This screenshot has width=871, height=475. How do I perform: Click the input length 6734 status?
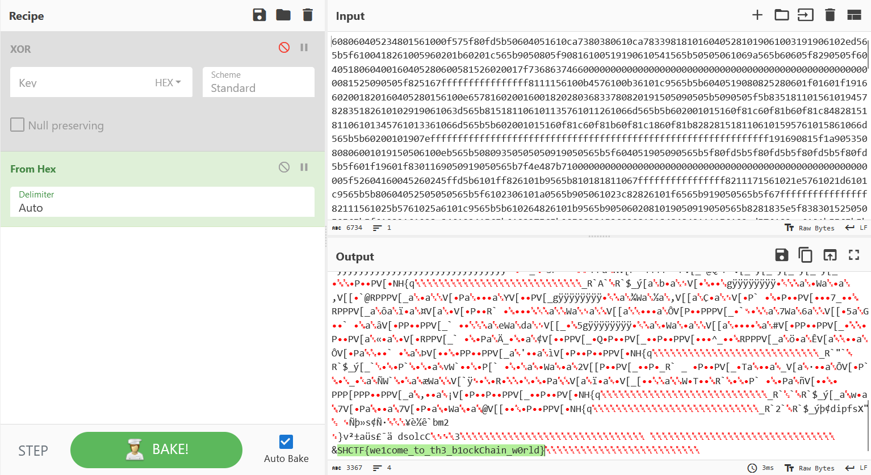pos(347,228)
